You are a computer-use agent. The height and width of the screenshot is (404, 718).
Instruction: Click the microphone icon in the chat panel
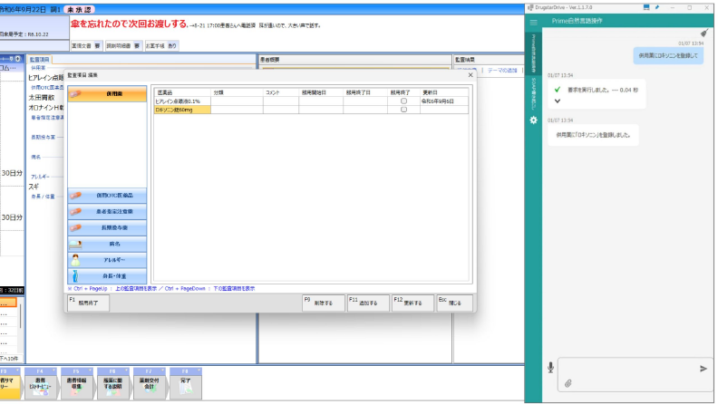(549, 367)
